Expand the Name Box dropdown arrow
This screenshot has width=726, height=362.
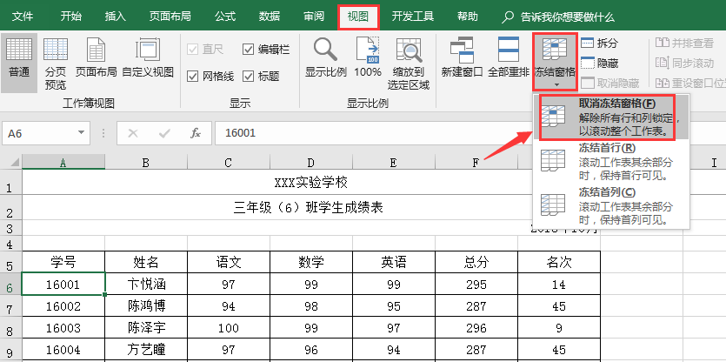82,133
